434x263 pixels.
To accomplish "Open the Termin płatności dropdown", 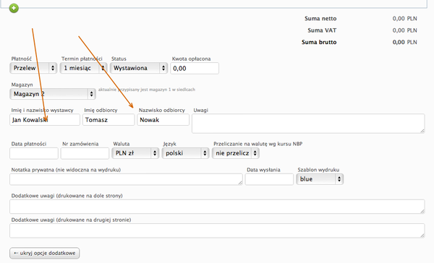I will click(84, 68).
